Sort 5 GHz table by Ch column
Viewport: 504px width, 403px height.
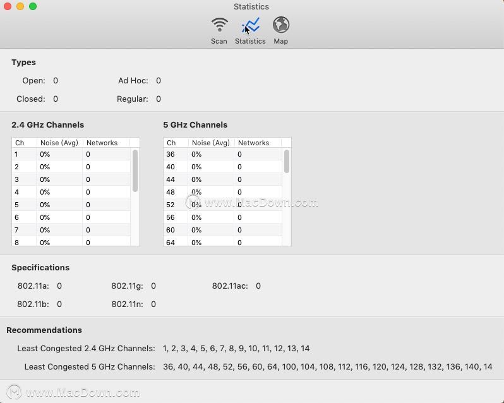point(176,143)
